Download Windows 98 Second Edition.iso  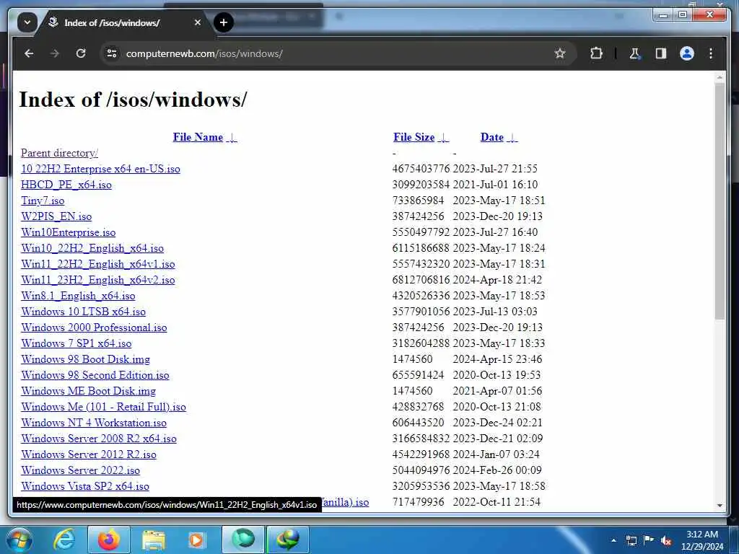pos(95,375)
